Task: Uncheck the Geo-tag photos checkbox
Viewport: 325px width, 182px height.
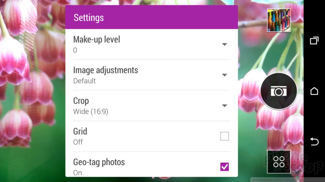Action: (x=225, y=167)
